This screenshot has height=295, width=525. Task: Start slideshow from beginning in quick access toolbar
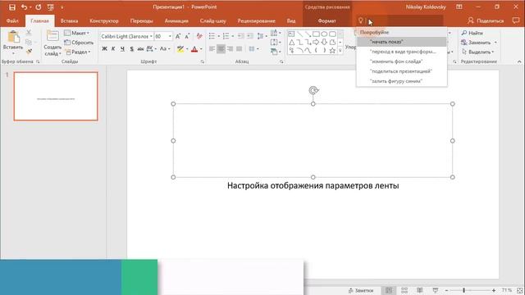coord(51,7)
